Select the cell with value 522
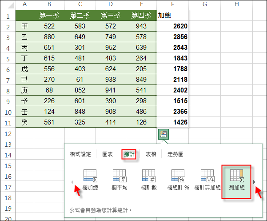267x221 pixels. 49,26
